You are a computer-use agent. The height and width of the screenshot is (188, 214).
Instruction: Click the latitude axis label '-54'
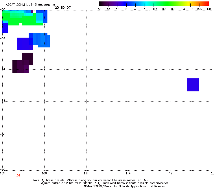(x=3, y=69)
